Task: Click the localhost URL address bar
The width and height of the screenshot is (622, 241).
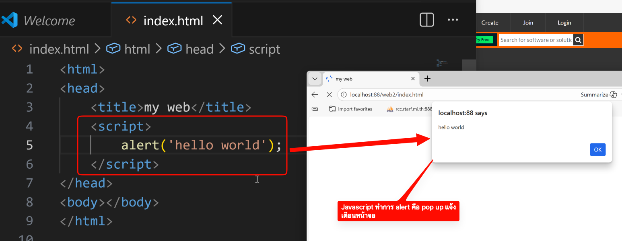Action: (443, 95)
